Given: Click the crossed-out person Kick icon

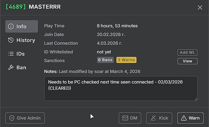Looking at the screenshot, I should point(153,118).
